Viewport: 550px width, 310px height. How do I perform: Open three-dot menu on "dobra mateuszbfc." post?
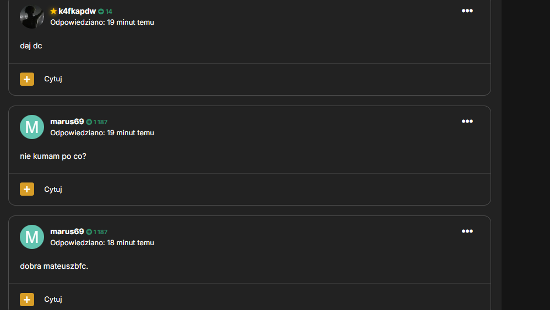click(x=467, y=231)
